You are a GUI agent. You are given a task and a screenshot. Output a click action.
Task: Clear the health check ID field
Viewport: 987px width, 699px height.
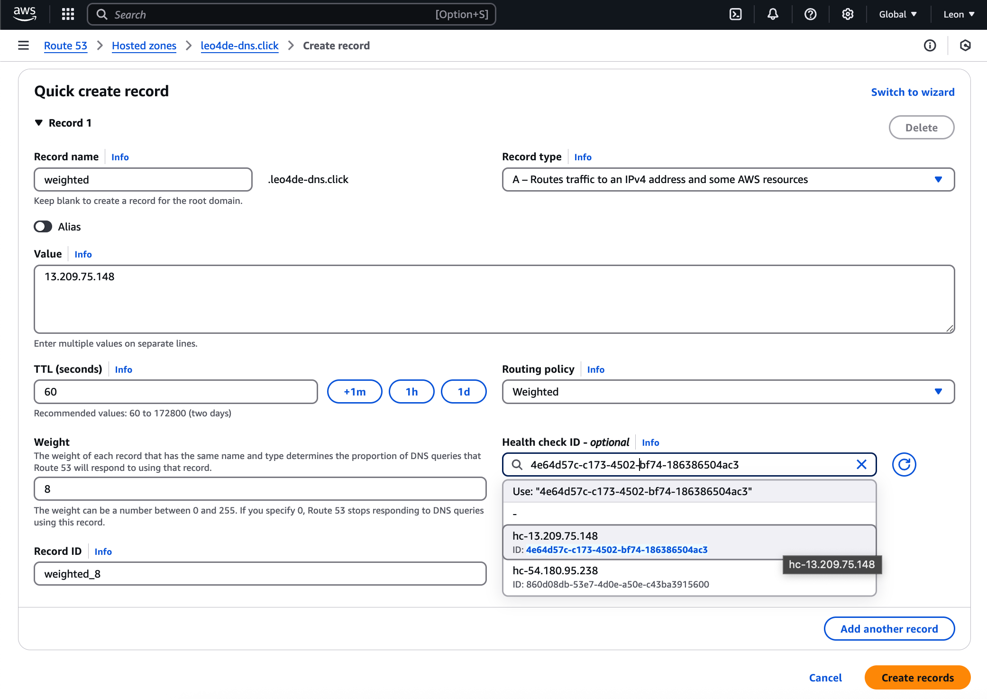point(861,464)
